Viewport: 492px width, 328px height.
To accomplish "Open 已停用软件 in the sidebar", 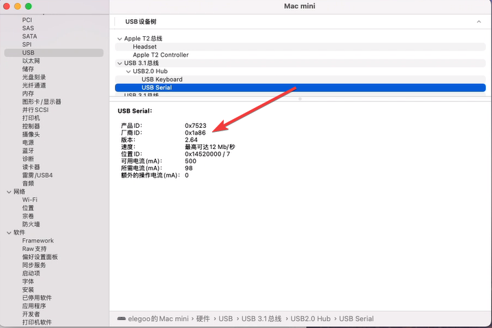I will (37, 298).
